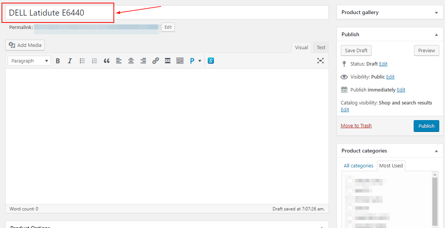Toggle italic formatting in the editor toolbar
The width and height of the screenshot is (445, 228).
(70, 61)
